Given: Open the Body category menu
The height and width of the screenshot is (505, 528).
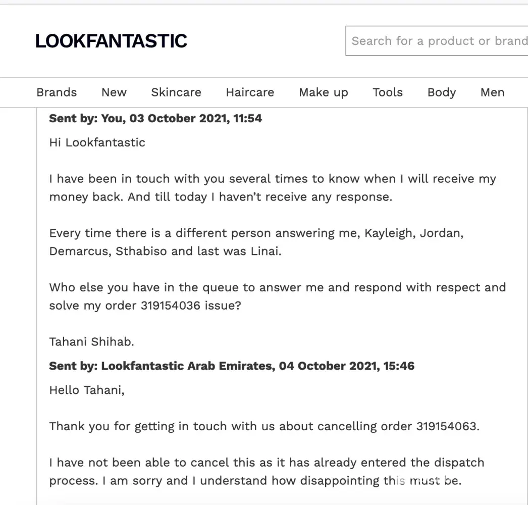Looking at the screenshot, I should [x=442, y=92].
